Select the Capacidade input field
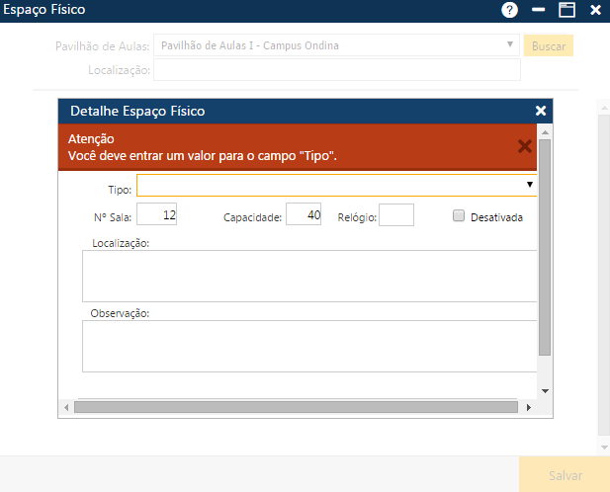The width and height of the screenshot is (610, 492). (304, 215)
